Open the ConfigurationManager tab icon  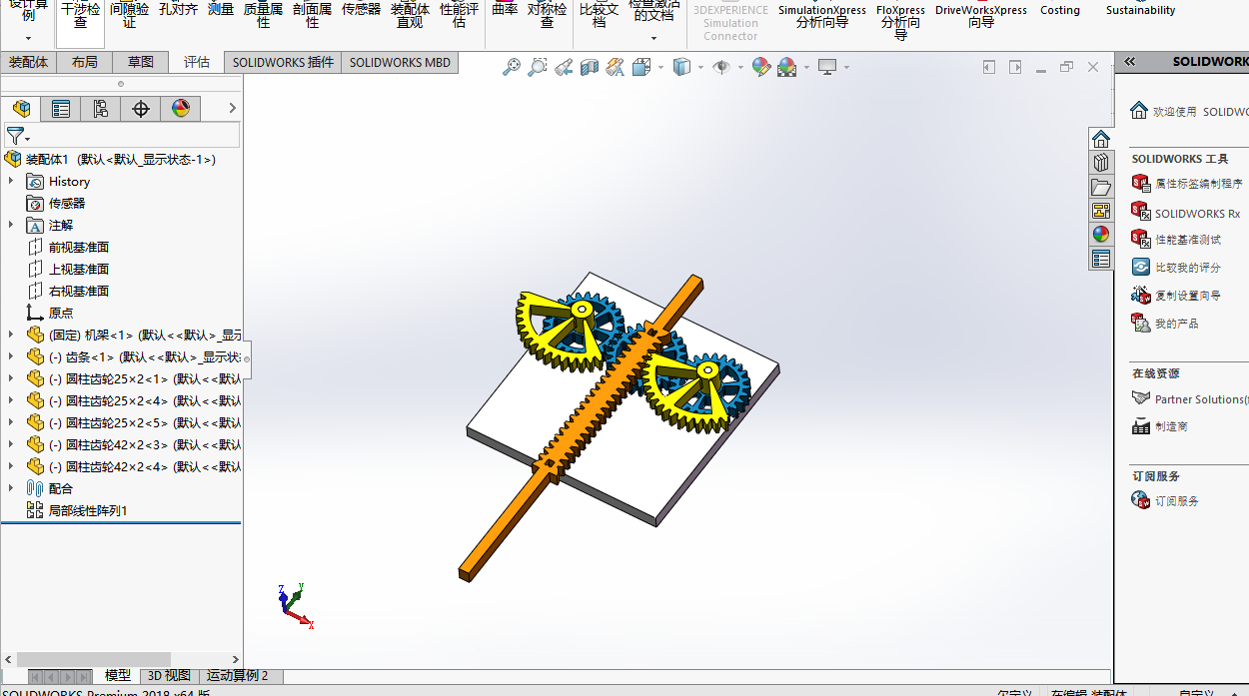click(101, 109)
